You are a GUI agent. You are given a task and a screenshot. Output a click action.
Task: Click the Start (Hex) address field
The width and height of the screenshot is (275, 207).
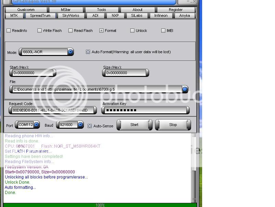[33, 73]
